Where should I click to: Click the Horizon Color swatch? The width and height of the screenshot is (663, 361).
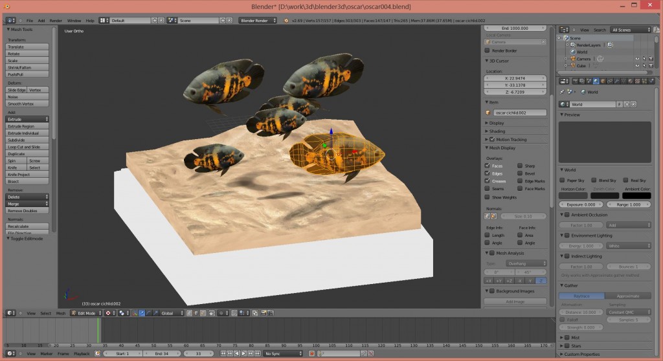573,195
